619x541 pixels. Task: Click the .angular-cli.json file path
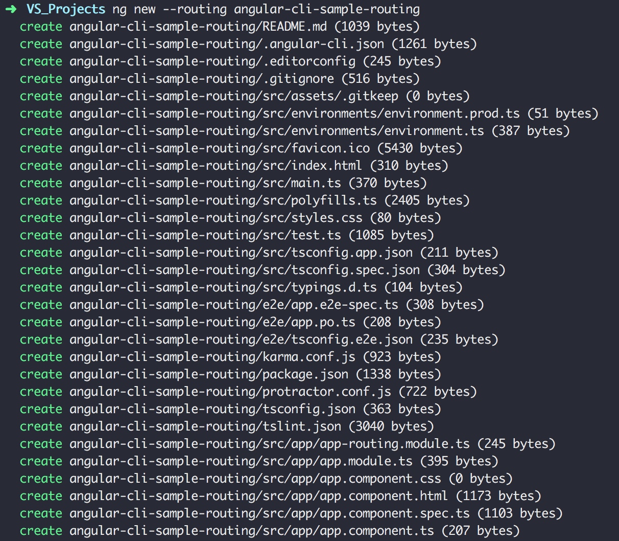227,44
